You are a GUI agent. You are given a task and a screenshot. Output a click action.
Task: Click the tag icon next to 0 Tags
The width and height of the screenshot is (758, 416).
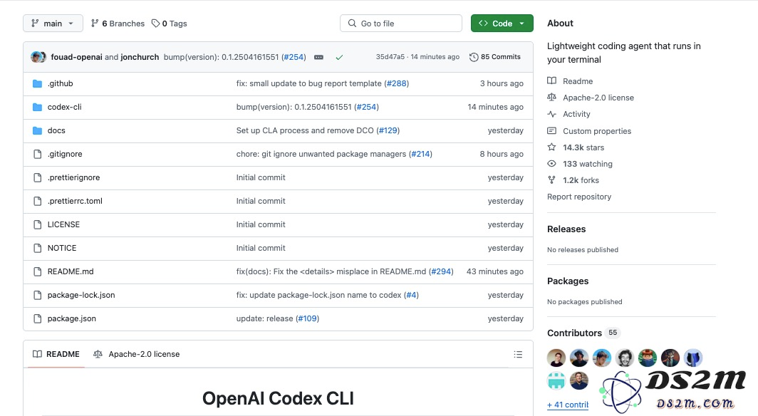click(155, 24)
